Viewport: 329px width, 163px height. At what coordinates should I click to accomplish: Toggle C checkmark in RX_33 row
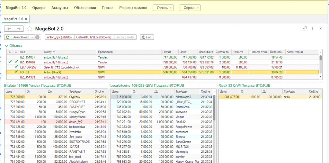tap(16, 72)
